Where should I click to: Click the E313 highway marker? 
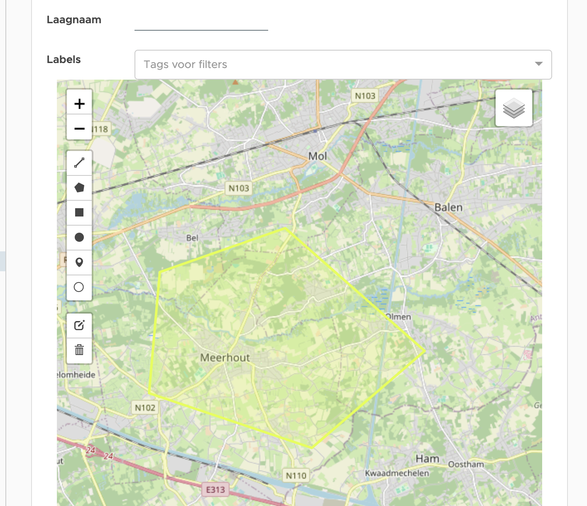(215, 490)
